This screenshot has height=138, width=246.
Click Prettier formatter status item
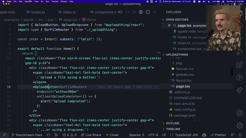point(218,135)
